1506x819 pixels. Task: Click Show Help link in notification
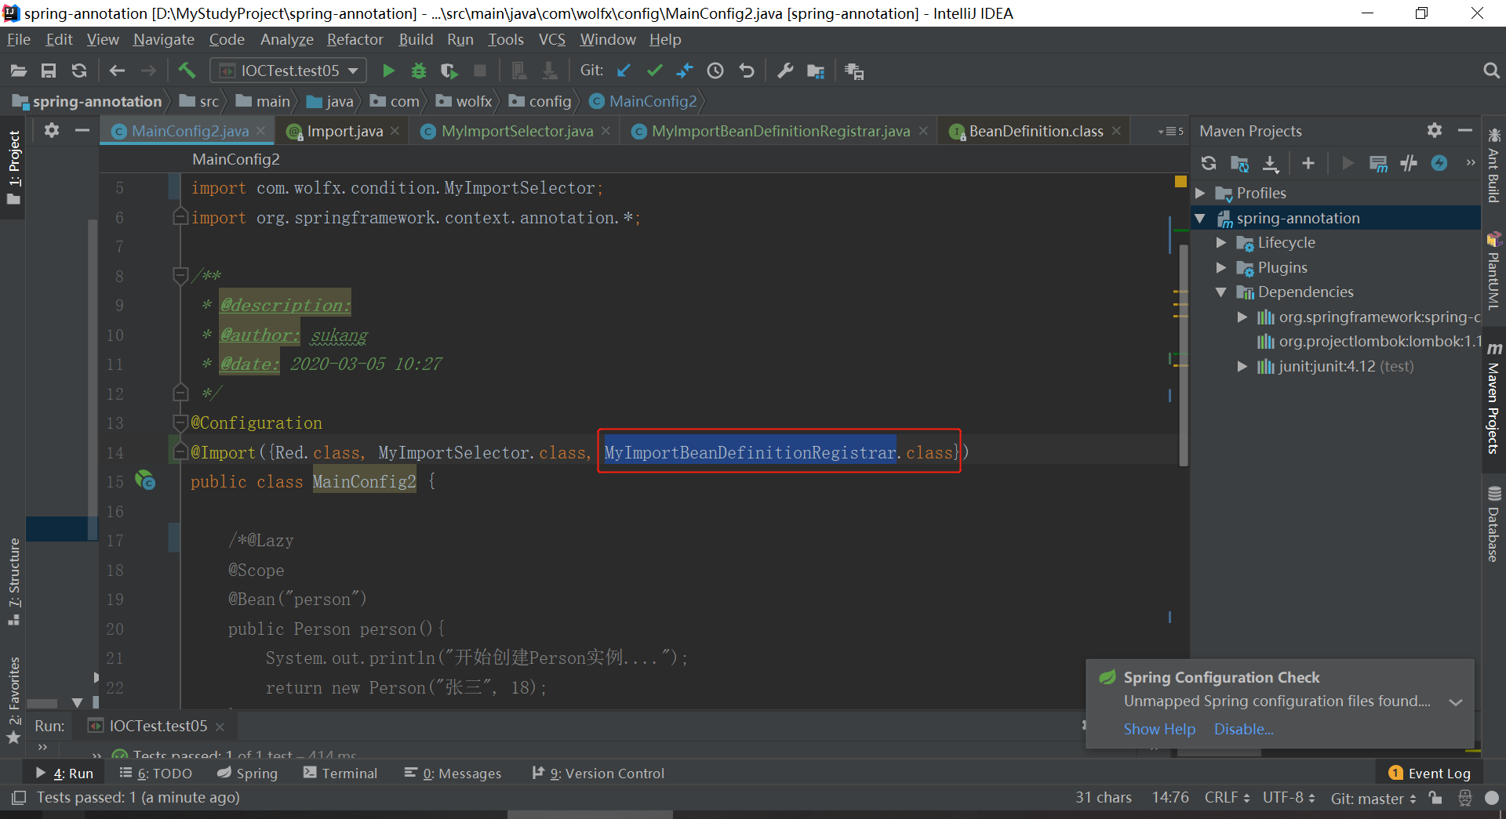point(1159,729)
